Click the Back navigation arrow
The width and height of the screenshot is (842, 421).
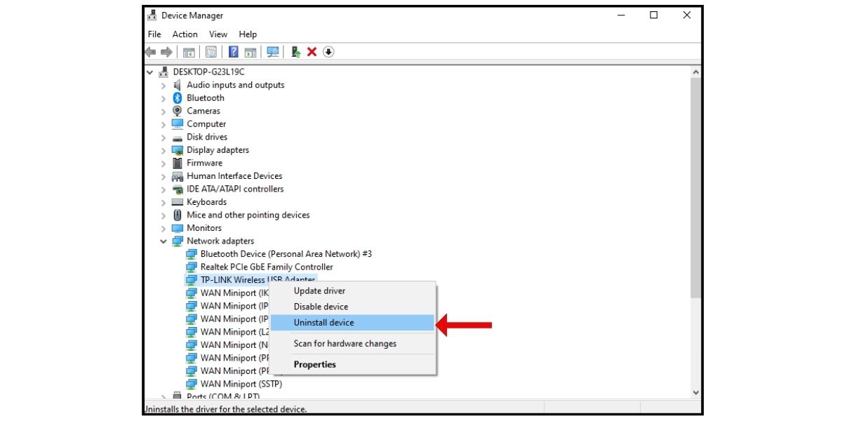click(150, 51)
